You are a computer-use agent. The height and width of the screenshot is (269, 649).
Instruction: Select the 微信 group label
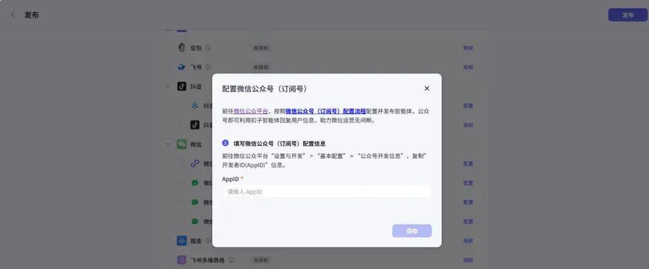point(196,145)
